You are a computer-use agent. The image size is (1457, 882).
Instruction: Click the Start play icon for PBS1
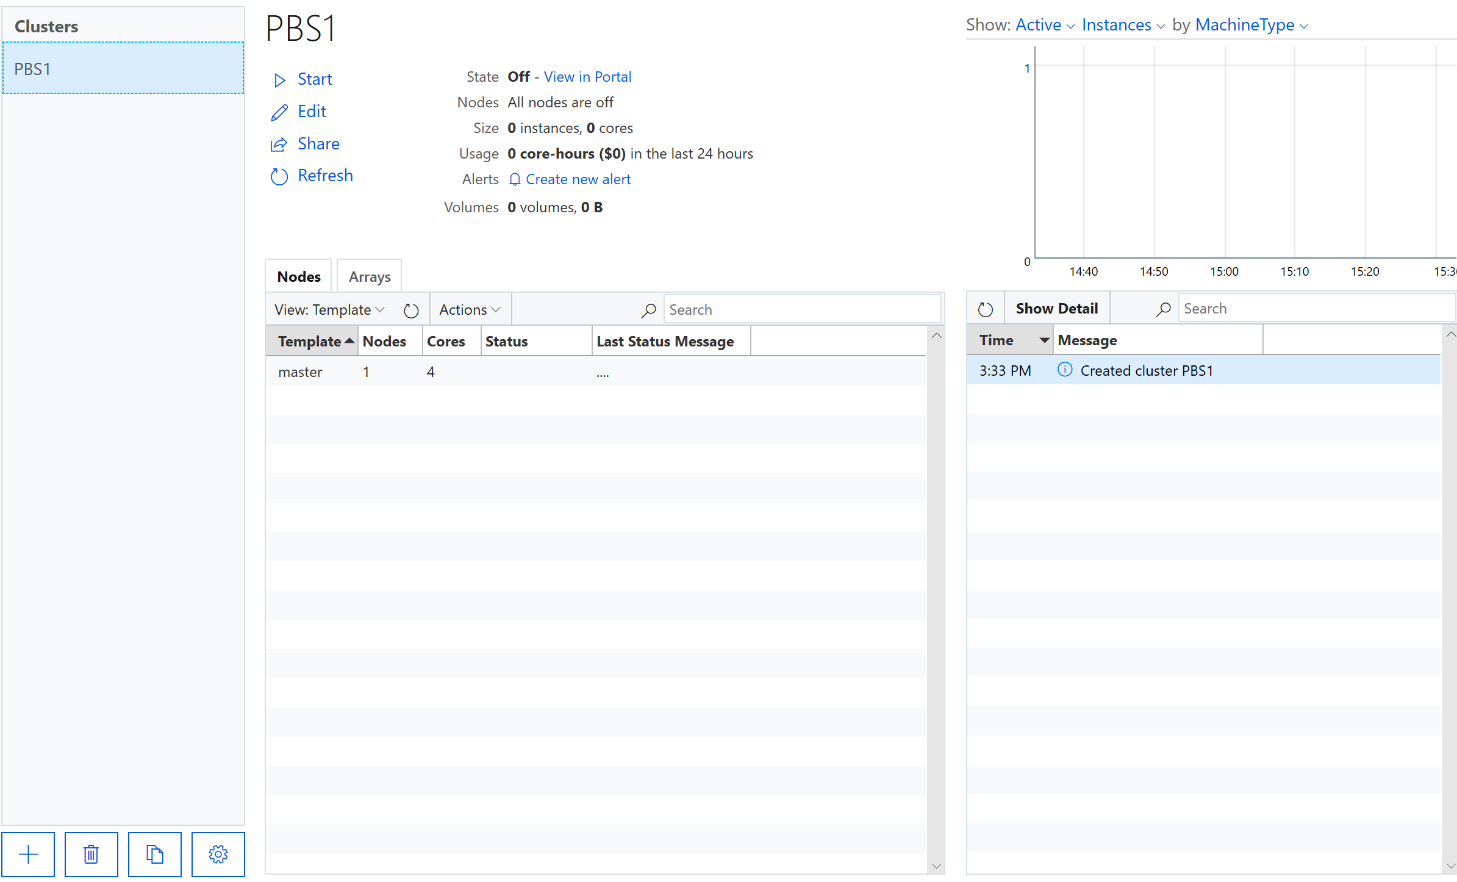coord(280,79)
